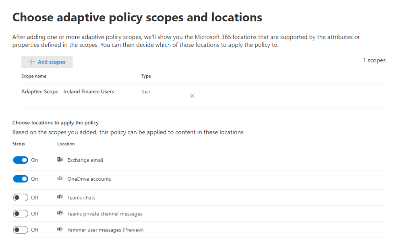The width and height of the screenshot is (412, 250).
Task: Click the Location column header
Action: [66, 144]
